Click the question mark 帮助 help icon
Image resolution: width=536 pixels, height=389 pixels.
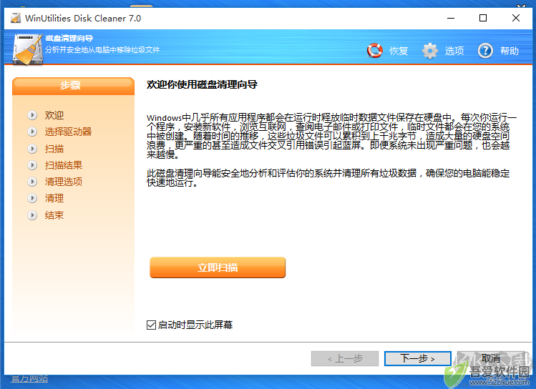[x=485, y=51]
